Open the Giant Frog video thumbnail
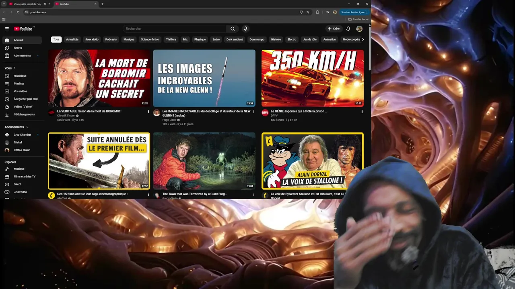The height and width of the screenshot is (289, 515). point(204,161)
